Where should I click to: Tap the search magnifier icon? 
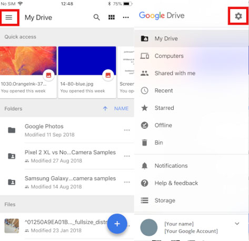(96, 17)
